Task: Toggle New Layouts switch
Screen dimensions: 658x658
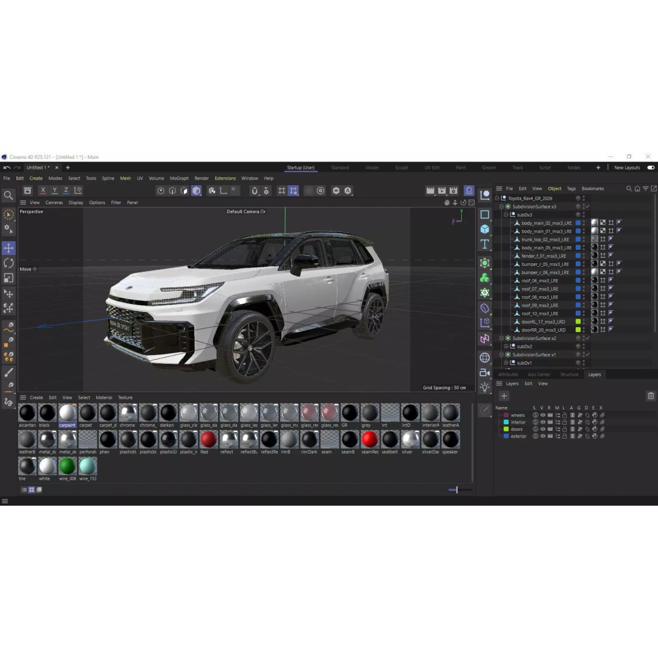Action: [x=651, y=168]
